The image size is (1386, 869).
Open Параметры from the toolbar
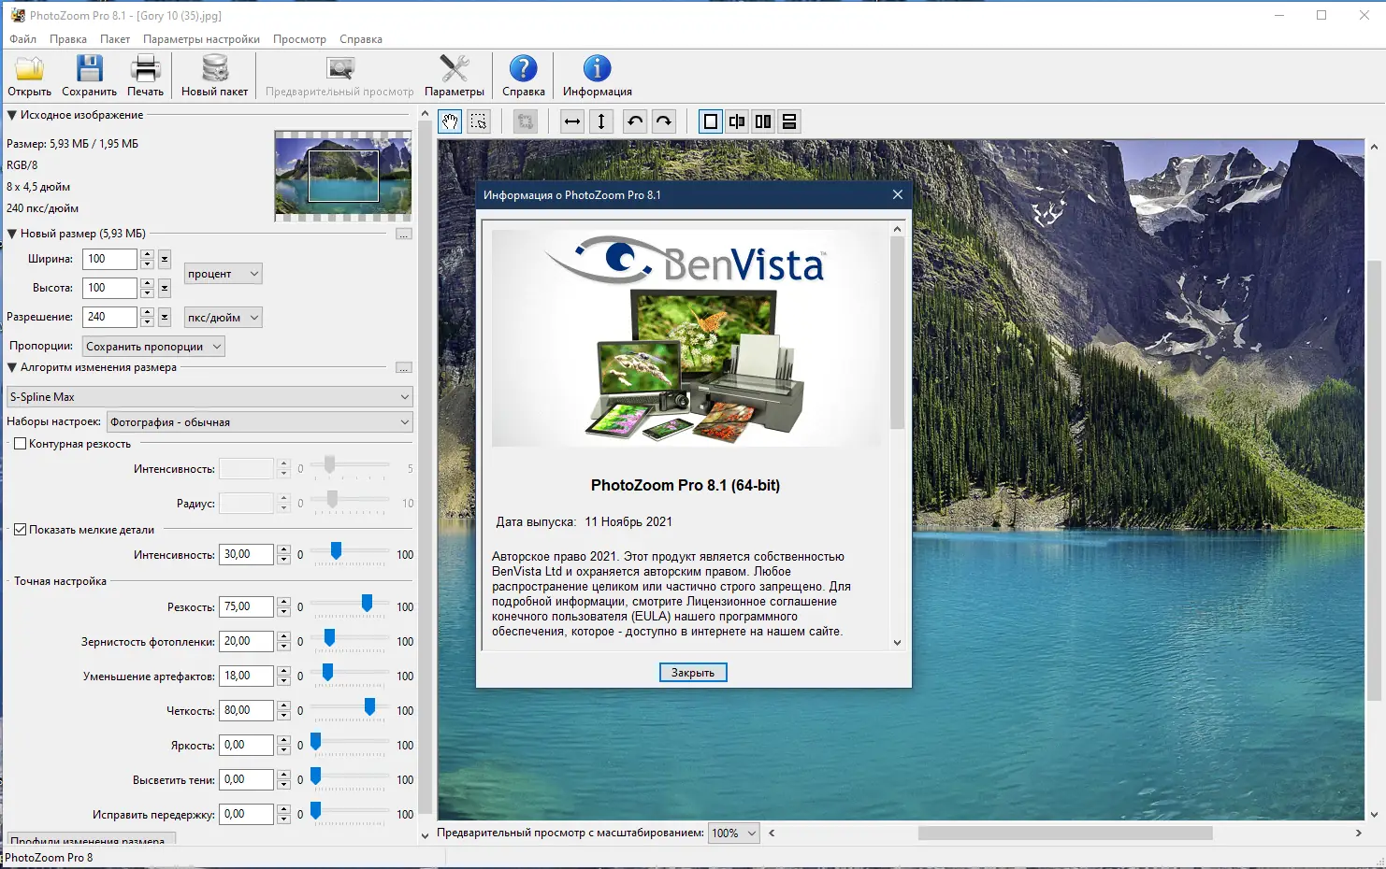coord(455,75)
